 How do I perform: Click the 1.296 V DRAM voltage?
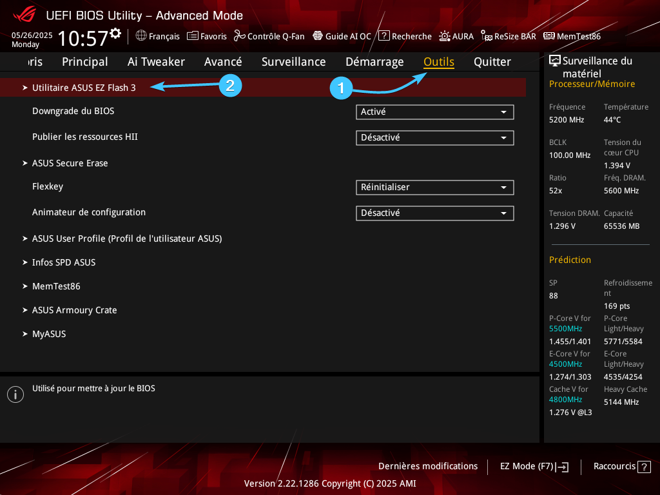coord(562,226)
